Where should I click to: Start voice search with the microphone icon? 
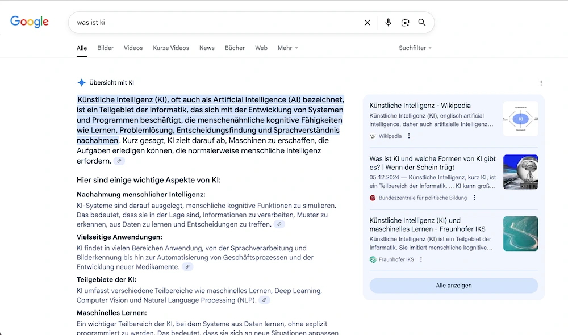click(x=388, y=23)
